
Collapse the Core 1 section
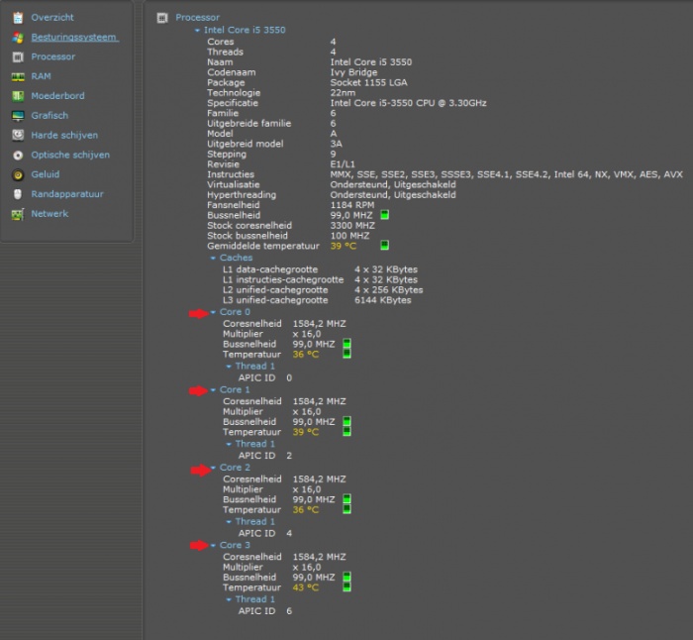[213, 390]
